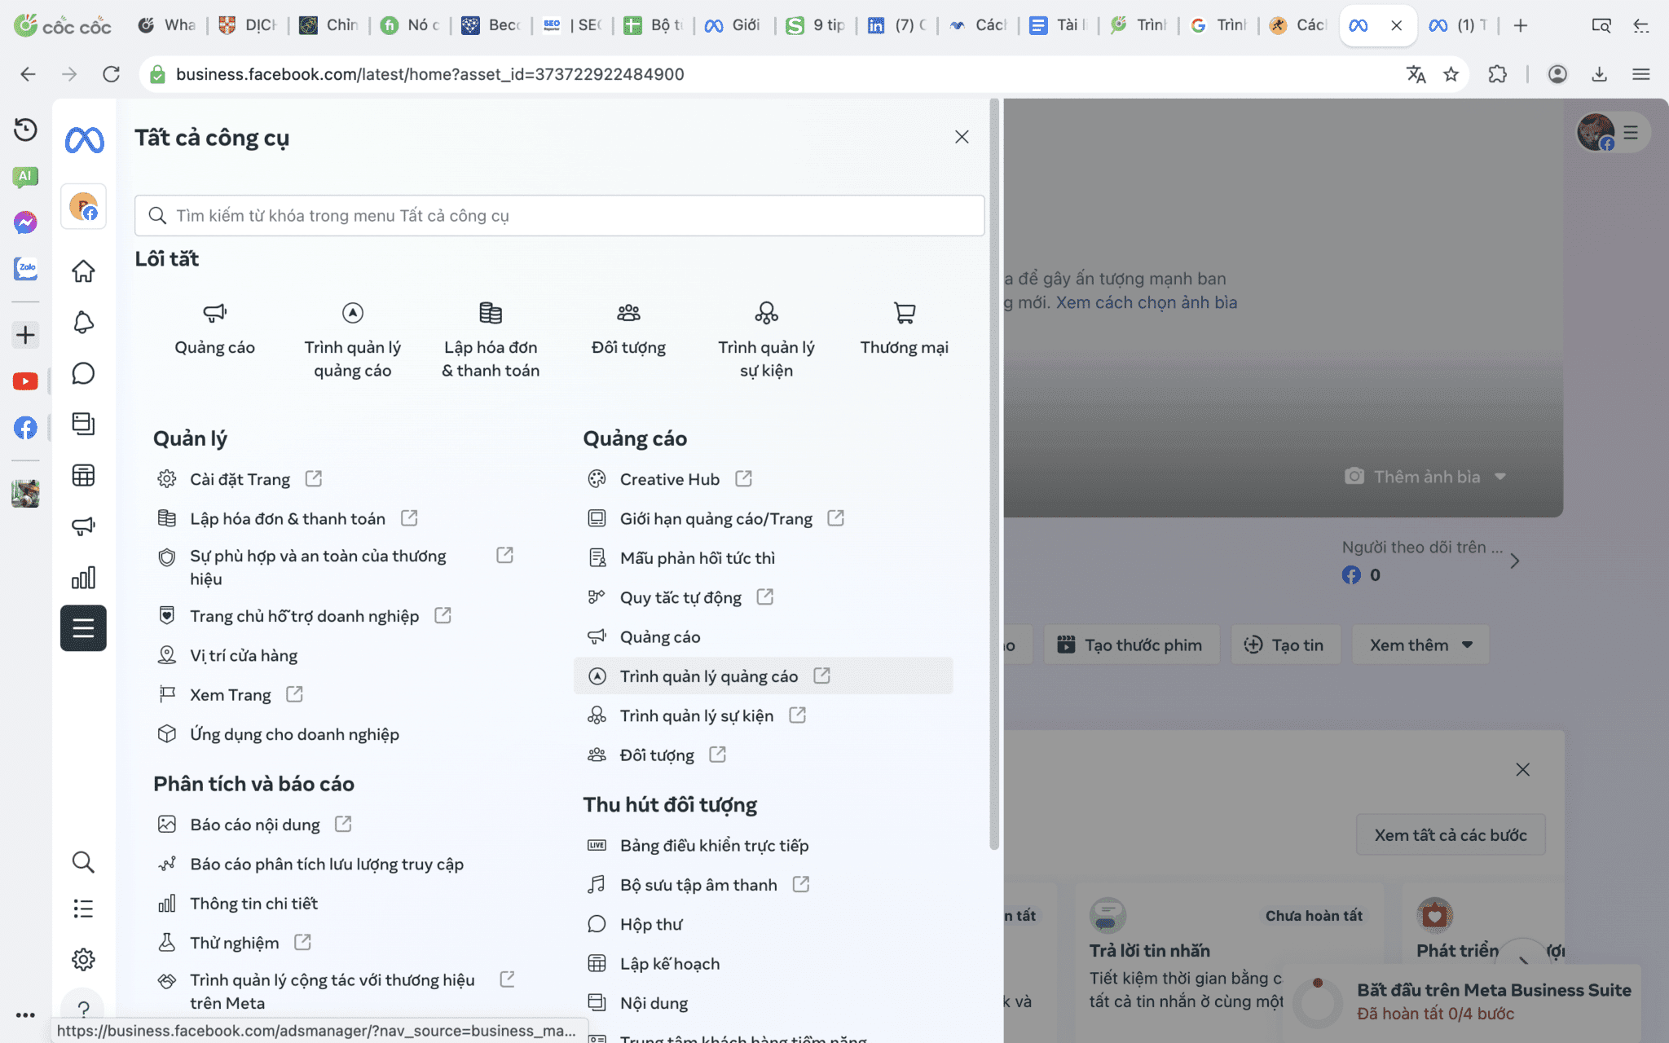Click the tools panel vertical scrollbar
The height and width of the screenshot is (1043, 1669).
coord(994,473)
